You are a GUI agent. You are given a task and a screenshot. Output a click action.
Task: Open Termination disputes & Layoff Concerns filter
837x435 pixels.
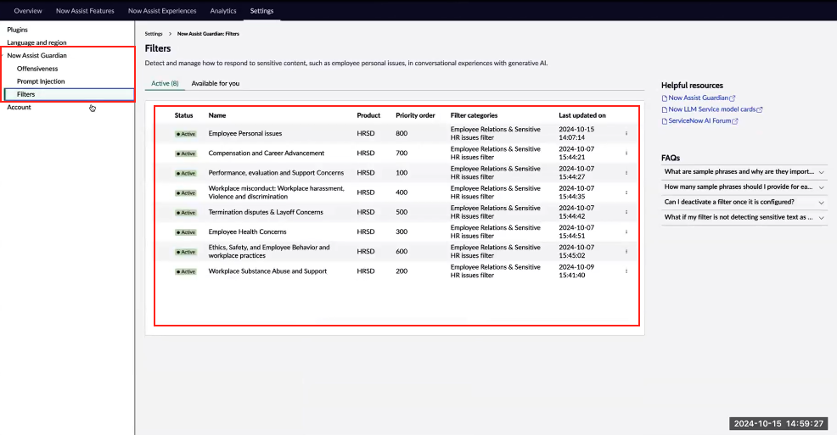point(266,212)
